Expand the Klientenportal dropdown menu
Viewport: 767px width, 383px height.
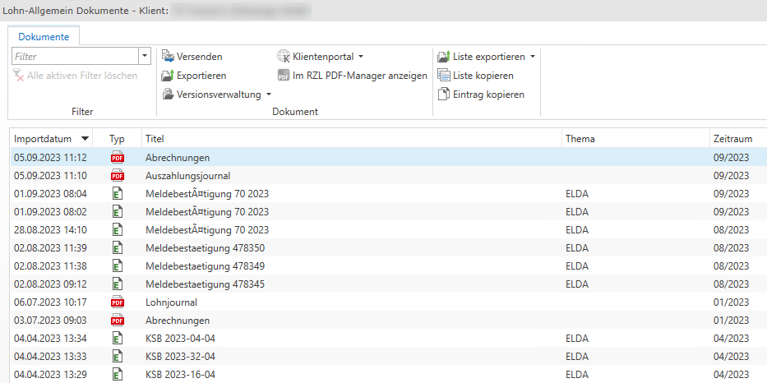pyautogui.click(x=361, y=57)
